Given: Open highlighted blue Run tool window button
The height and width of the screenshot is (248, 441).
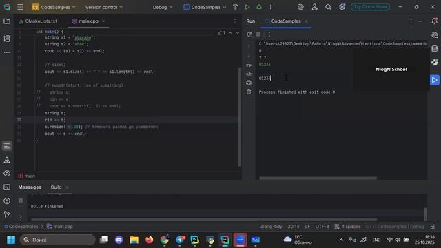Looking at the screenshot, I should 435,80.
